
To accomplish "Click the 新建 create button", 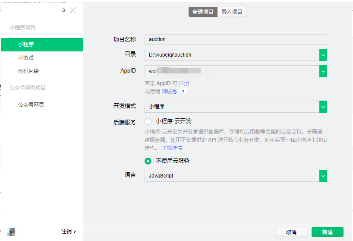I will coord(327,232).
